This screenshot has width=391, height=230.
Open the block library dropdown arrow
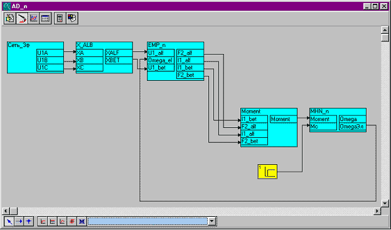tap(212, 221)
